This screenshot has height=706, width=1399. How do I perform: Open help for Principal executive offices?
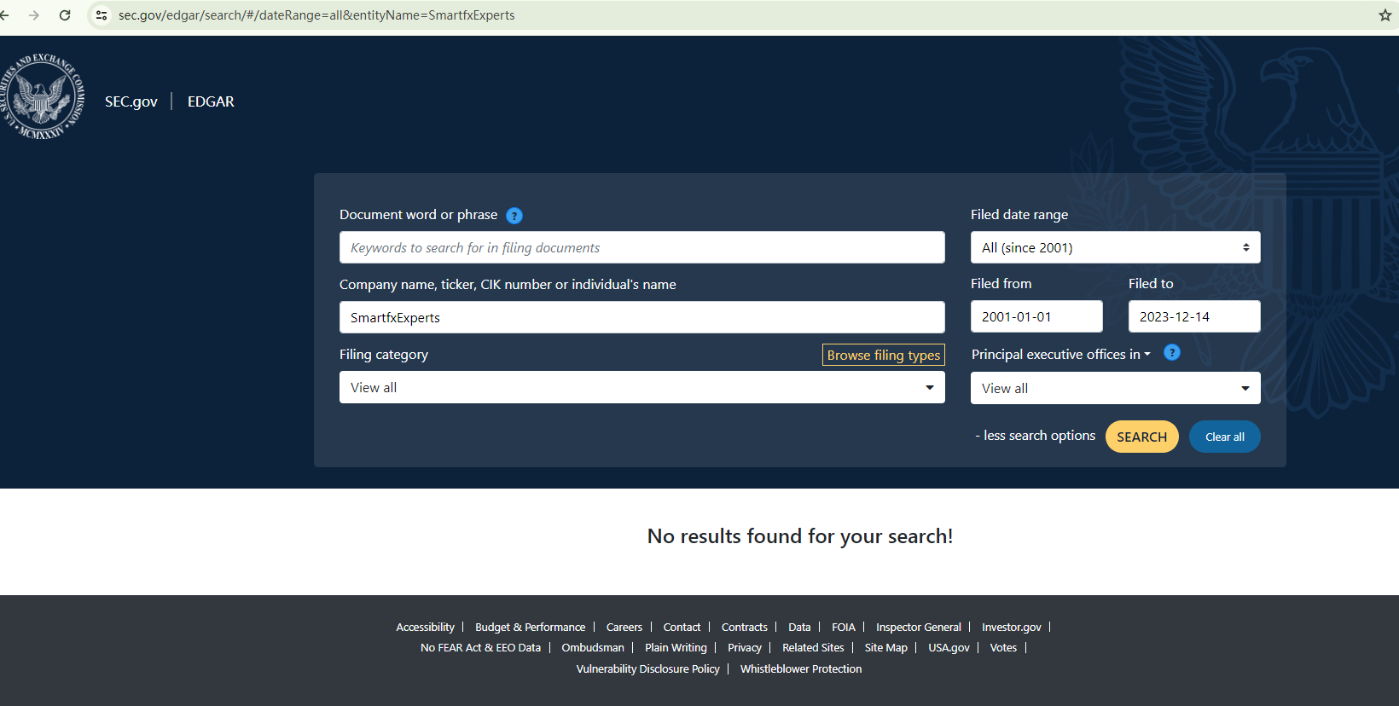pyautogui.click(x=1172, y=353)
